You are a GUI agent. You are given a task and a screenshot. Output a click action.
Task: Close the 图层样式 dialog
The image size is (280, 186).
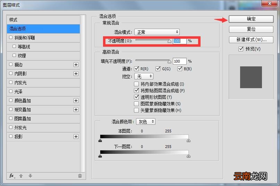[x=270, y=3]
